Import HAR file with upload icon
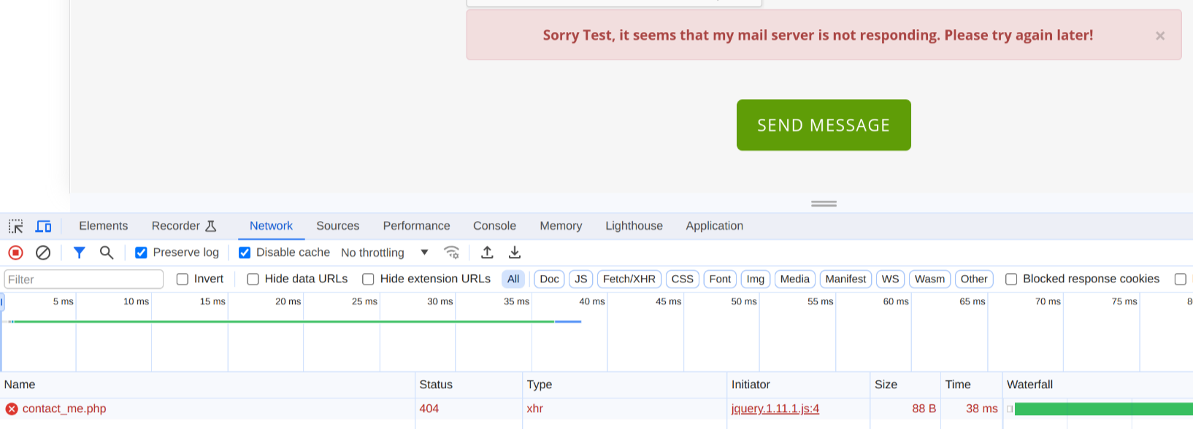The image size is (1193, 429). 487,252
